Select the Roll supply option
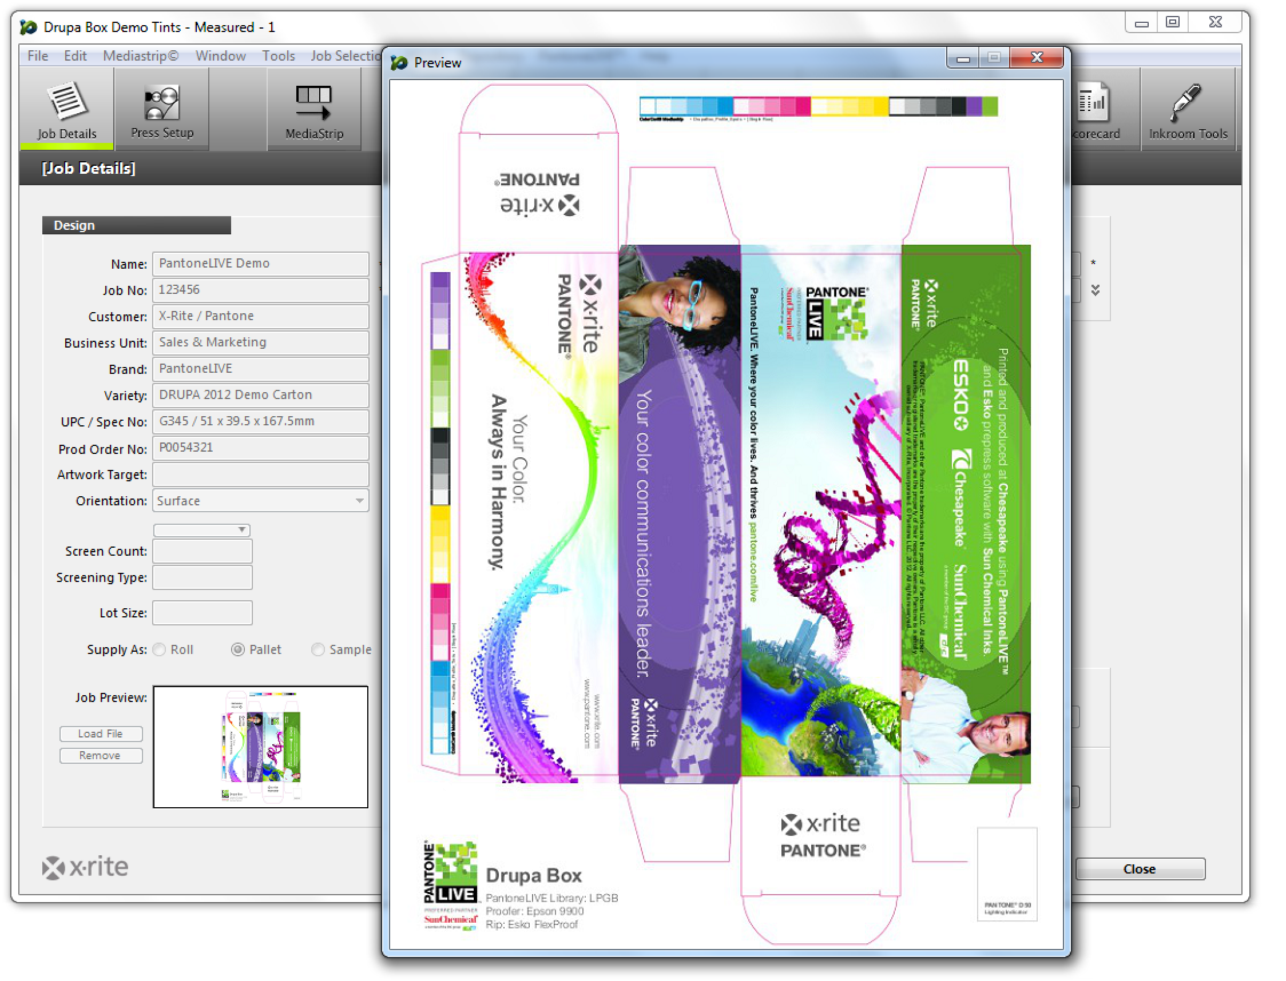The height and width of the screenshot is (981, 1286). coord(158,649)
